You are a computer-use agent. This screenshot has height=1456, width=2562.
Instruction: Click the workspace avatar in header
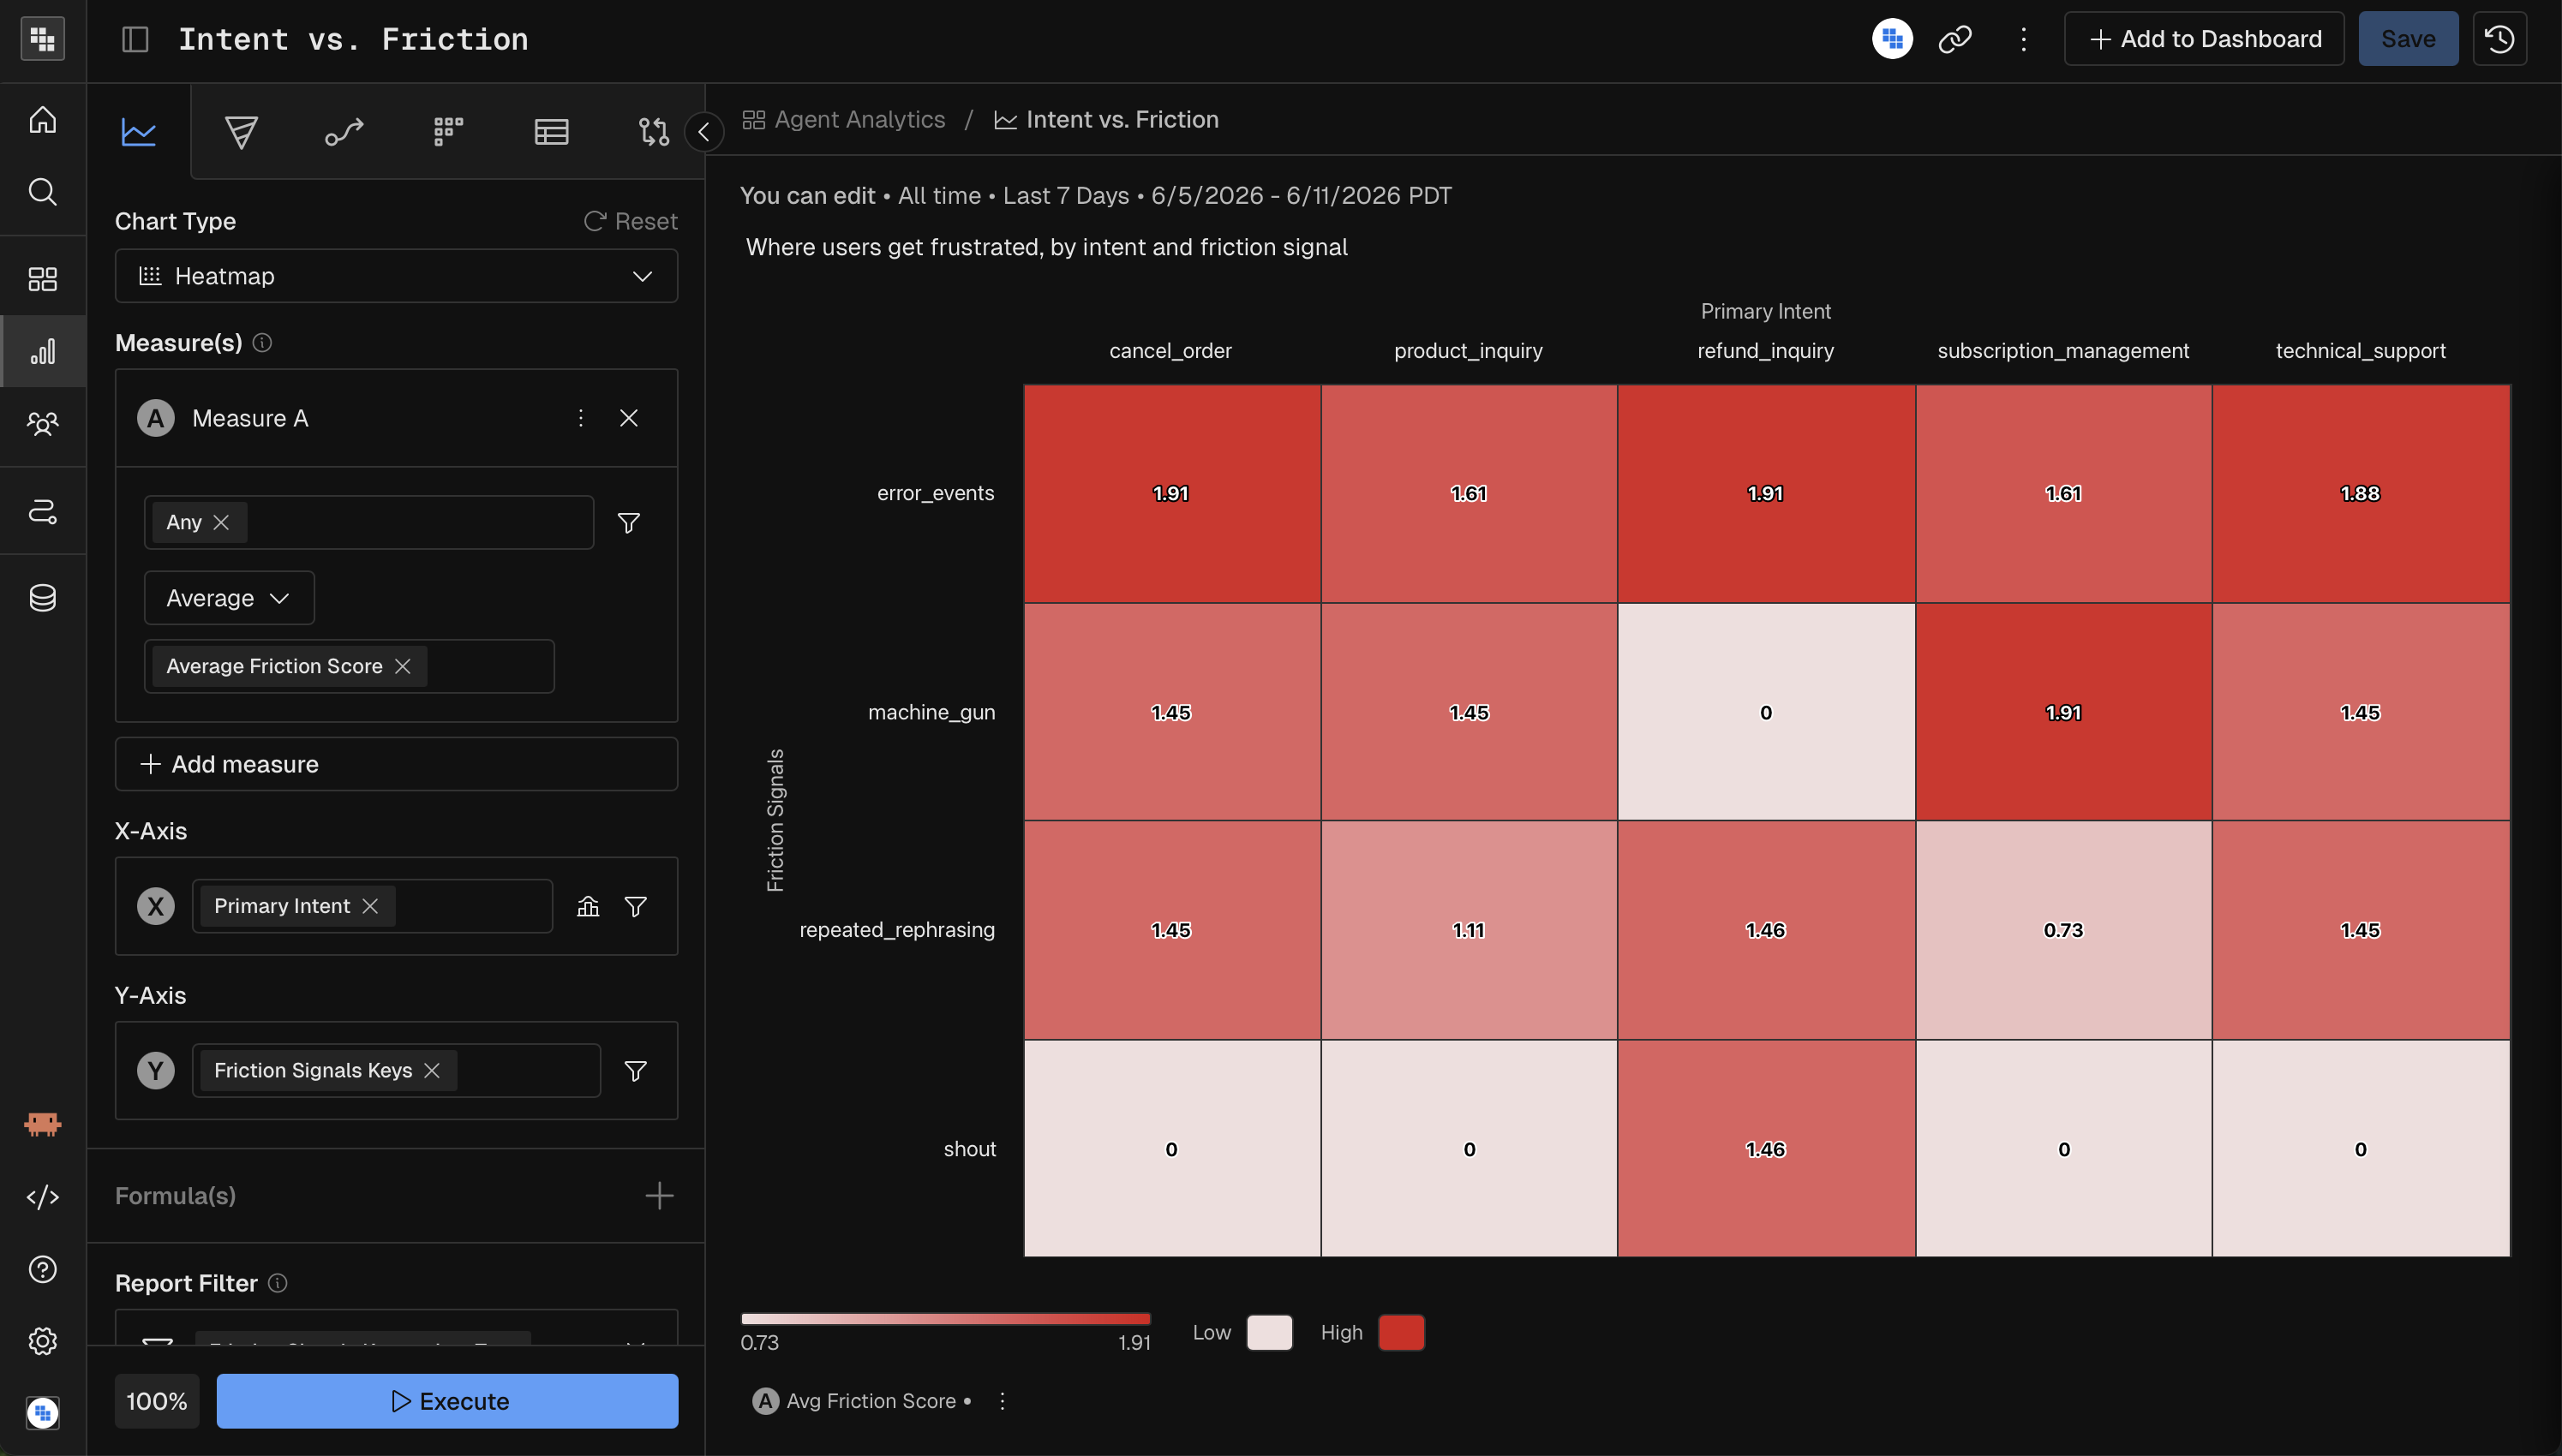(1892, 39)
